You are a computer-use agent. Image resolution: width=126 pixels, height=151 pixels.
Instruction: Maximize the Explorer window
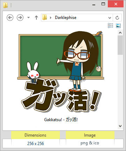pyautogui.click(x=103, y=4)
